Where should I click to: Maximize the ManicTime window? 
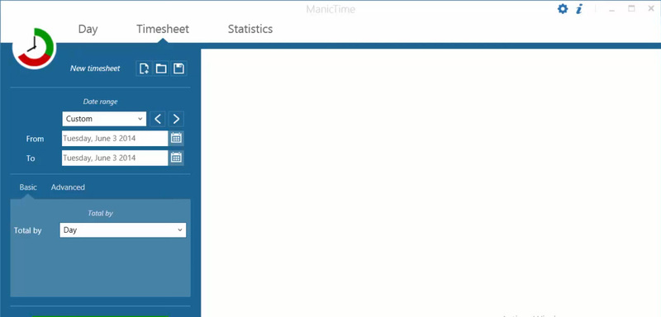tap(631, 8)
